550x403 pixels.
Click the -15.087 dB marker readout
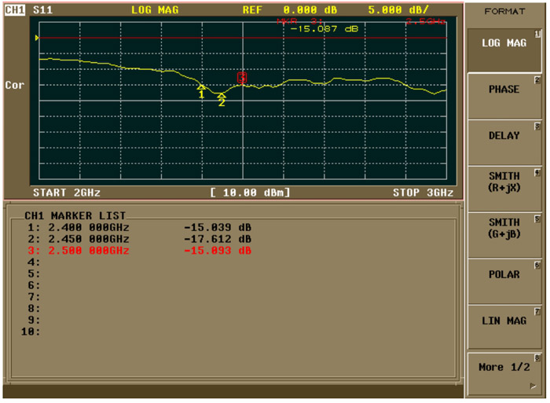[x=324, y=29]
